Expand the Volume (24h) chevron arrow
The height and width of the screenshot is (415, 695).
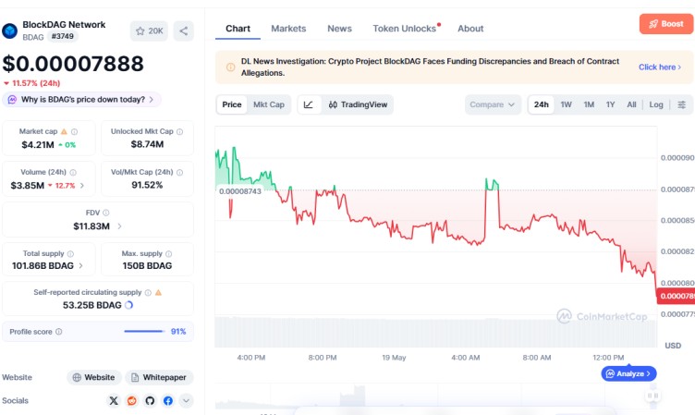[82, 186]
